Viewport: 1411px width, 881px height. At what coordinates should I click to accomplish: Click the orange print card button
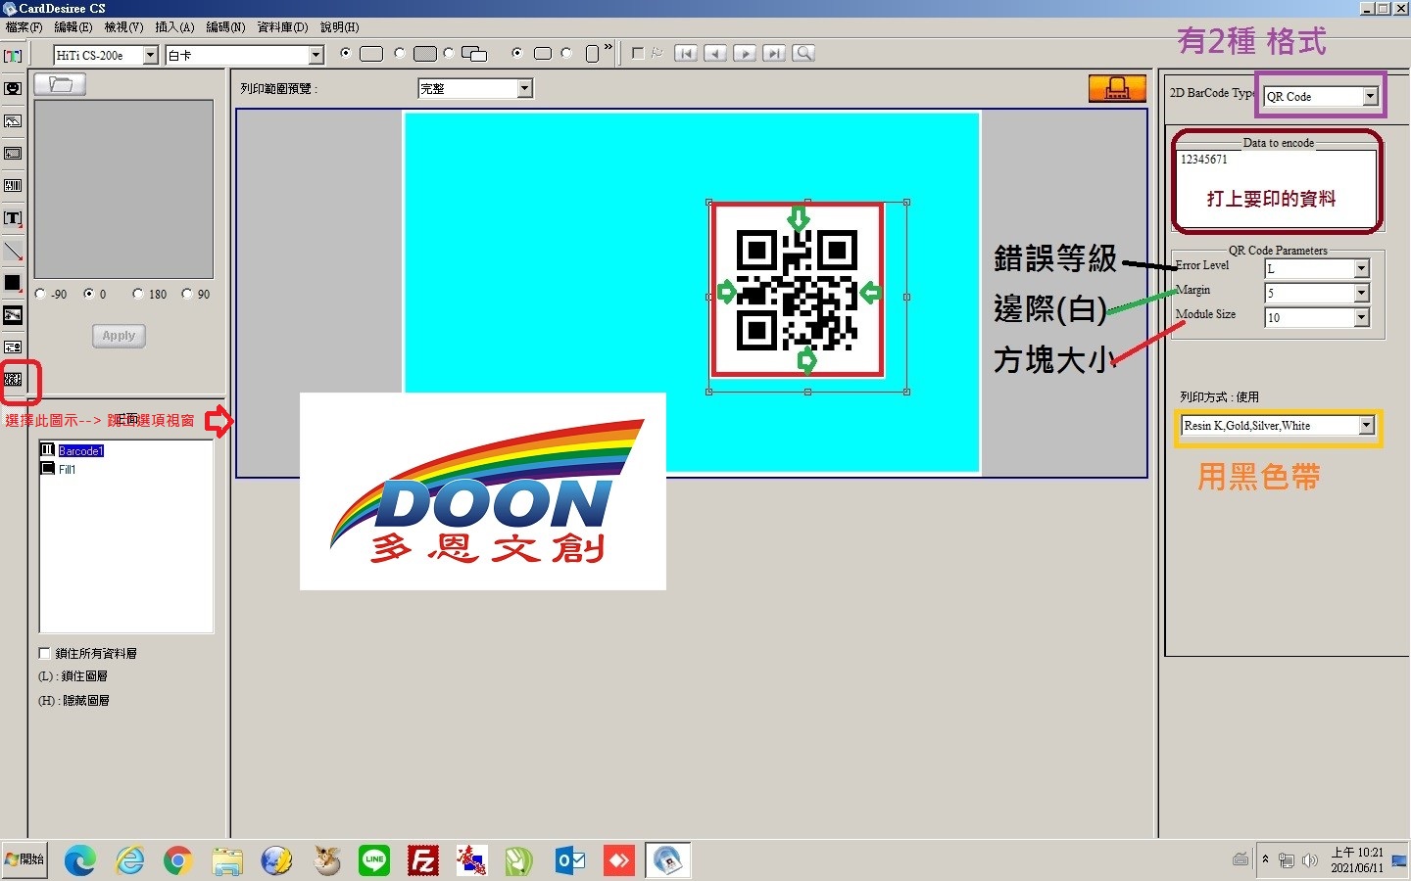(x=1117, y=88)
